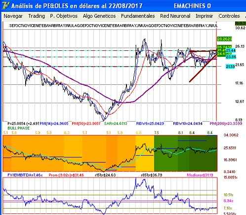Image resolution: width=246 pixels, height=215 pixels.
Task: Click the Mediana=$31.19 label
Action: click(x=200, y=175)
